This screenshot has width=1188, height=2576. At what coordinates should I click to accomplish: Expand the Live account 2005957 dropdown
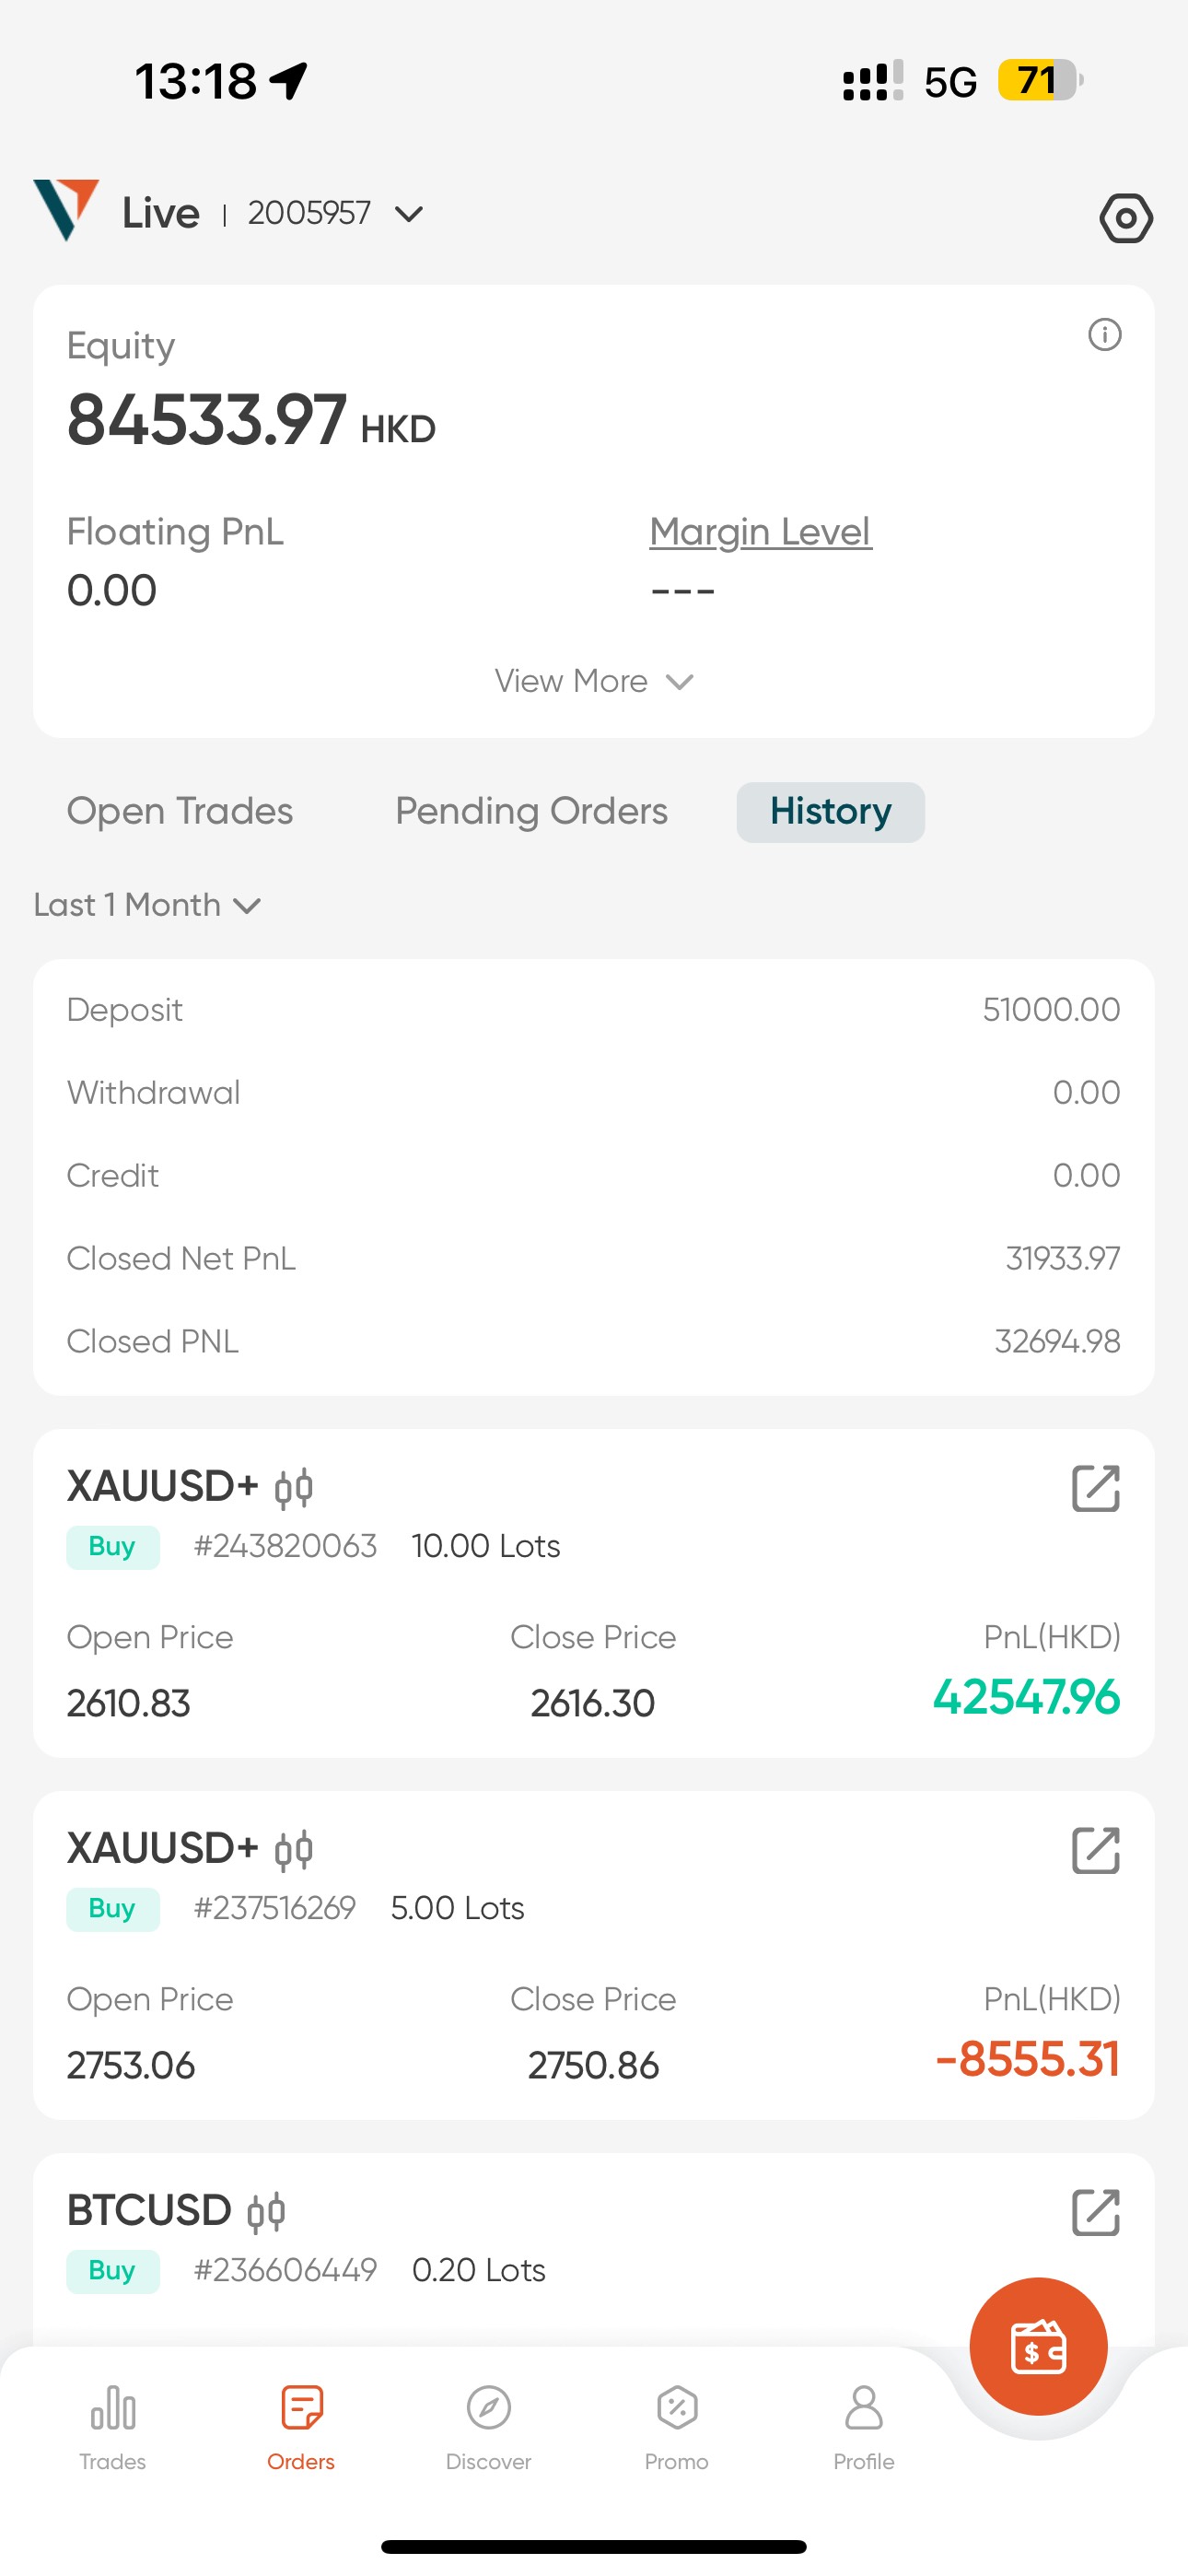(x=409, y=214)
